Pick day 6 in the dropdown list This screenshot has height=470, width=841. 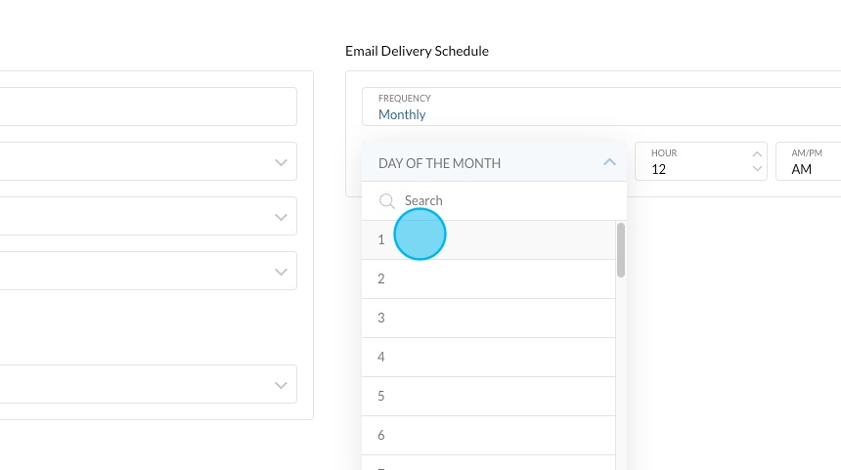pyautogui.click(x=487, y=435)
